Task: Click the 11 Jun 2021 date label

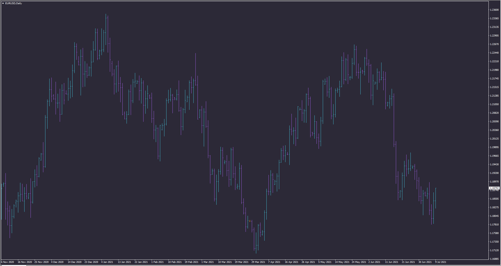Action: pyautogui.click(x=392, y=262)
